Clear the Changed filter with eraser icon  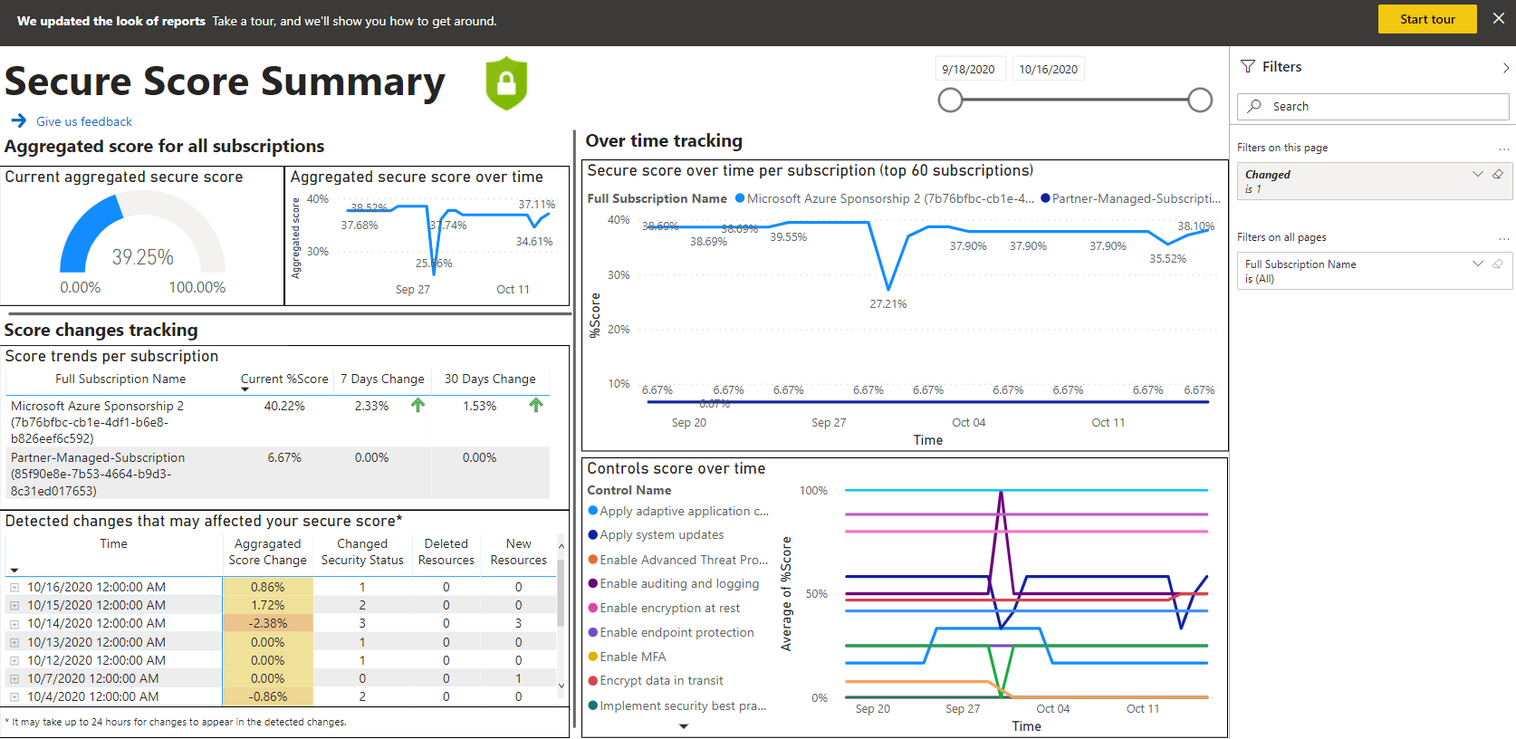coord(1498,174)
